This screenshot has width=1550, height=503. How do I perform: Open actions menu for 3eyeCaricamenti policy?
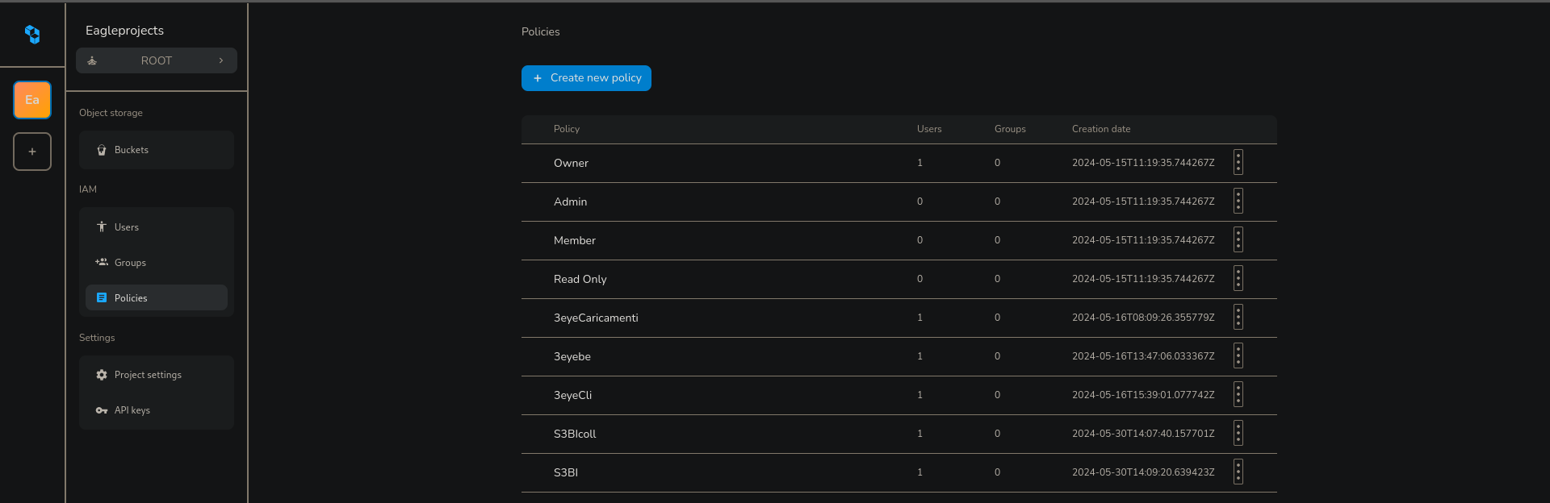point(1238,318)
